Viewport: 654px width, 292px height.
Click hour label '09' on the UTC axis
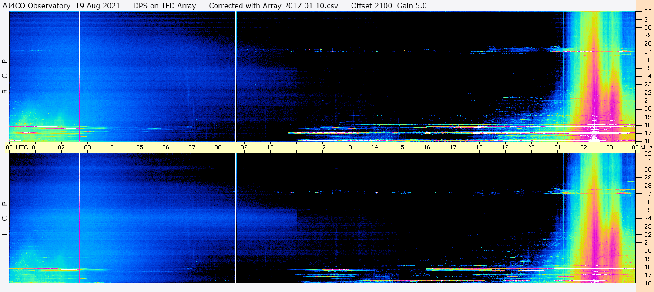[244, 147]
